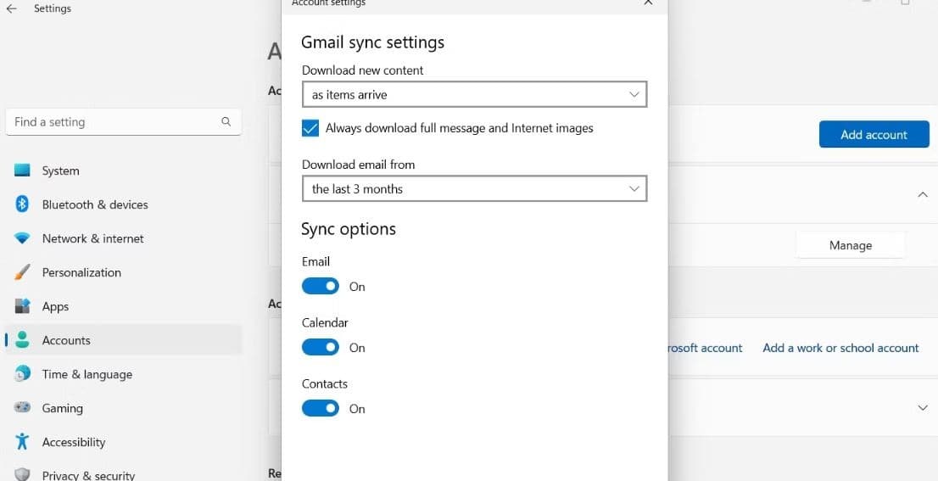938x481 pixels.
Task: Uncheck Always download full message checkbox
Action: (310, 128)
